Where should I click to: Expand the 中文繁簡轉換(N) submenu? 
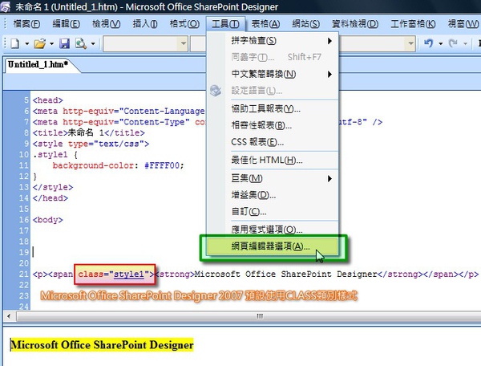click(273, 74)
